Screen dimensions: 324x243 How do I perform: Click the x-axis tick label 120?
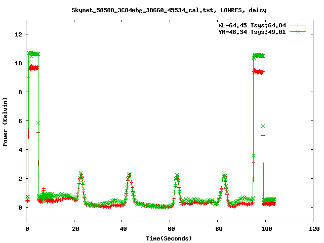[314, 229]
